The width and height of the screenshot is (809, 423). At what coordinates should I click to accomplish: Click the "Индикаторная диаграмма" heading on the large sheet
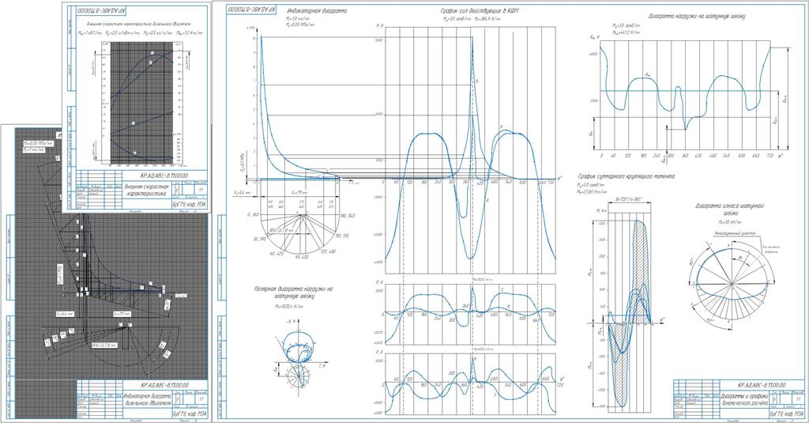[316, 11]
